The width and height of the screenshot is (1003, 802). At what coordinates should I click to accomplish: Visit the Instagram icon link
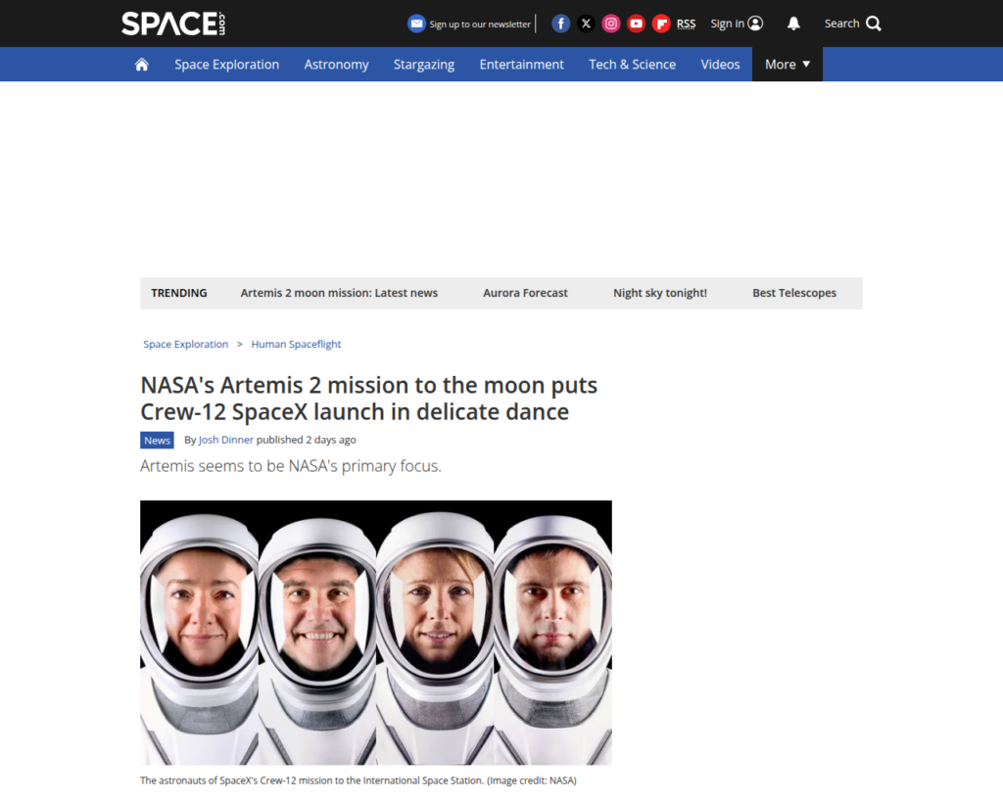point(611,24)
